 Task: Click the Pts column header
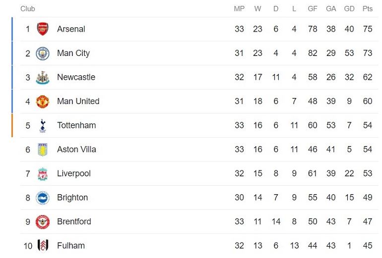[x=367, y=9]
